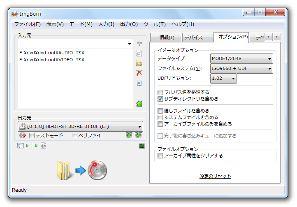Open the ヘルプ(H) menu
The image size is (297, 207).
tap(183, 24)
